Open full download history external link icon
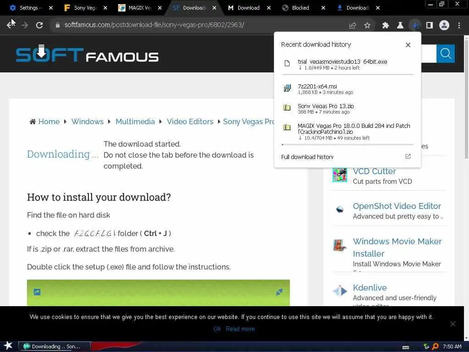 click(408, 156)
